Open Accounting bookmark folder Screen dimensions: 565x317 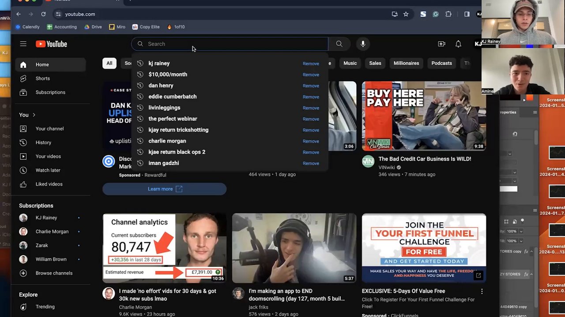point(61,27)
